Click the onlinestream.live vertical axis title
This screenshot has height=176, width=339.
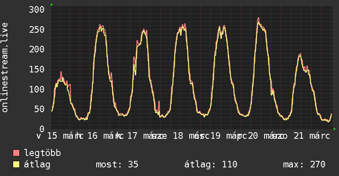pyautogui.click(x=5, y=68)
